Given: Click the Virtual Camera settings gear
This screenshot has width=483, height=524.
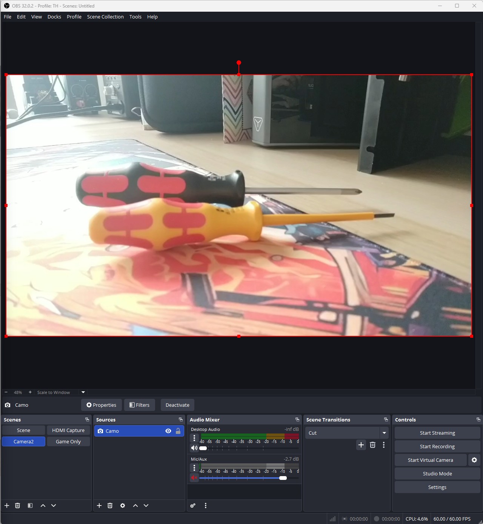Looking at the screenshot, I should [474, 460].
